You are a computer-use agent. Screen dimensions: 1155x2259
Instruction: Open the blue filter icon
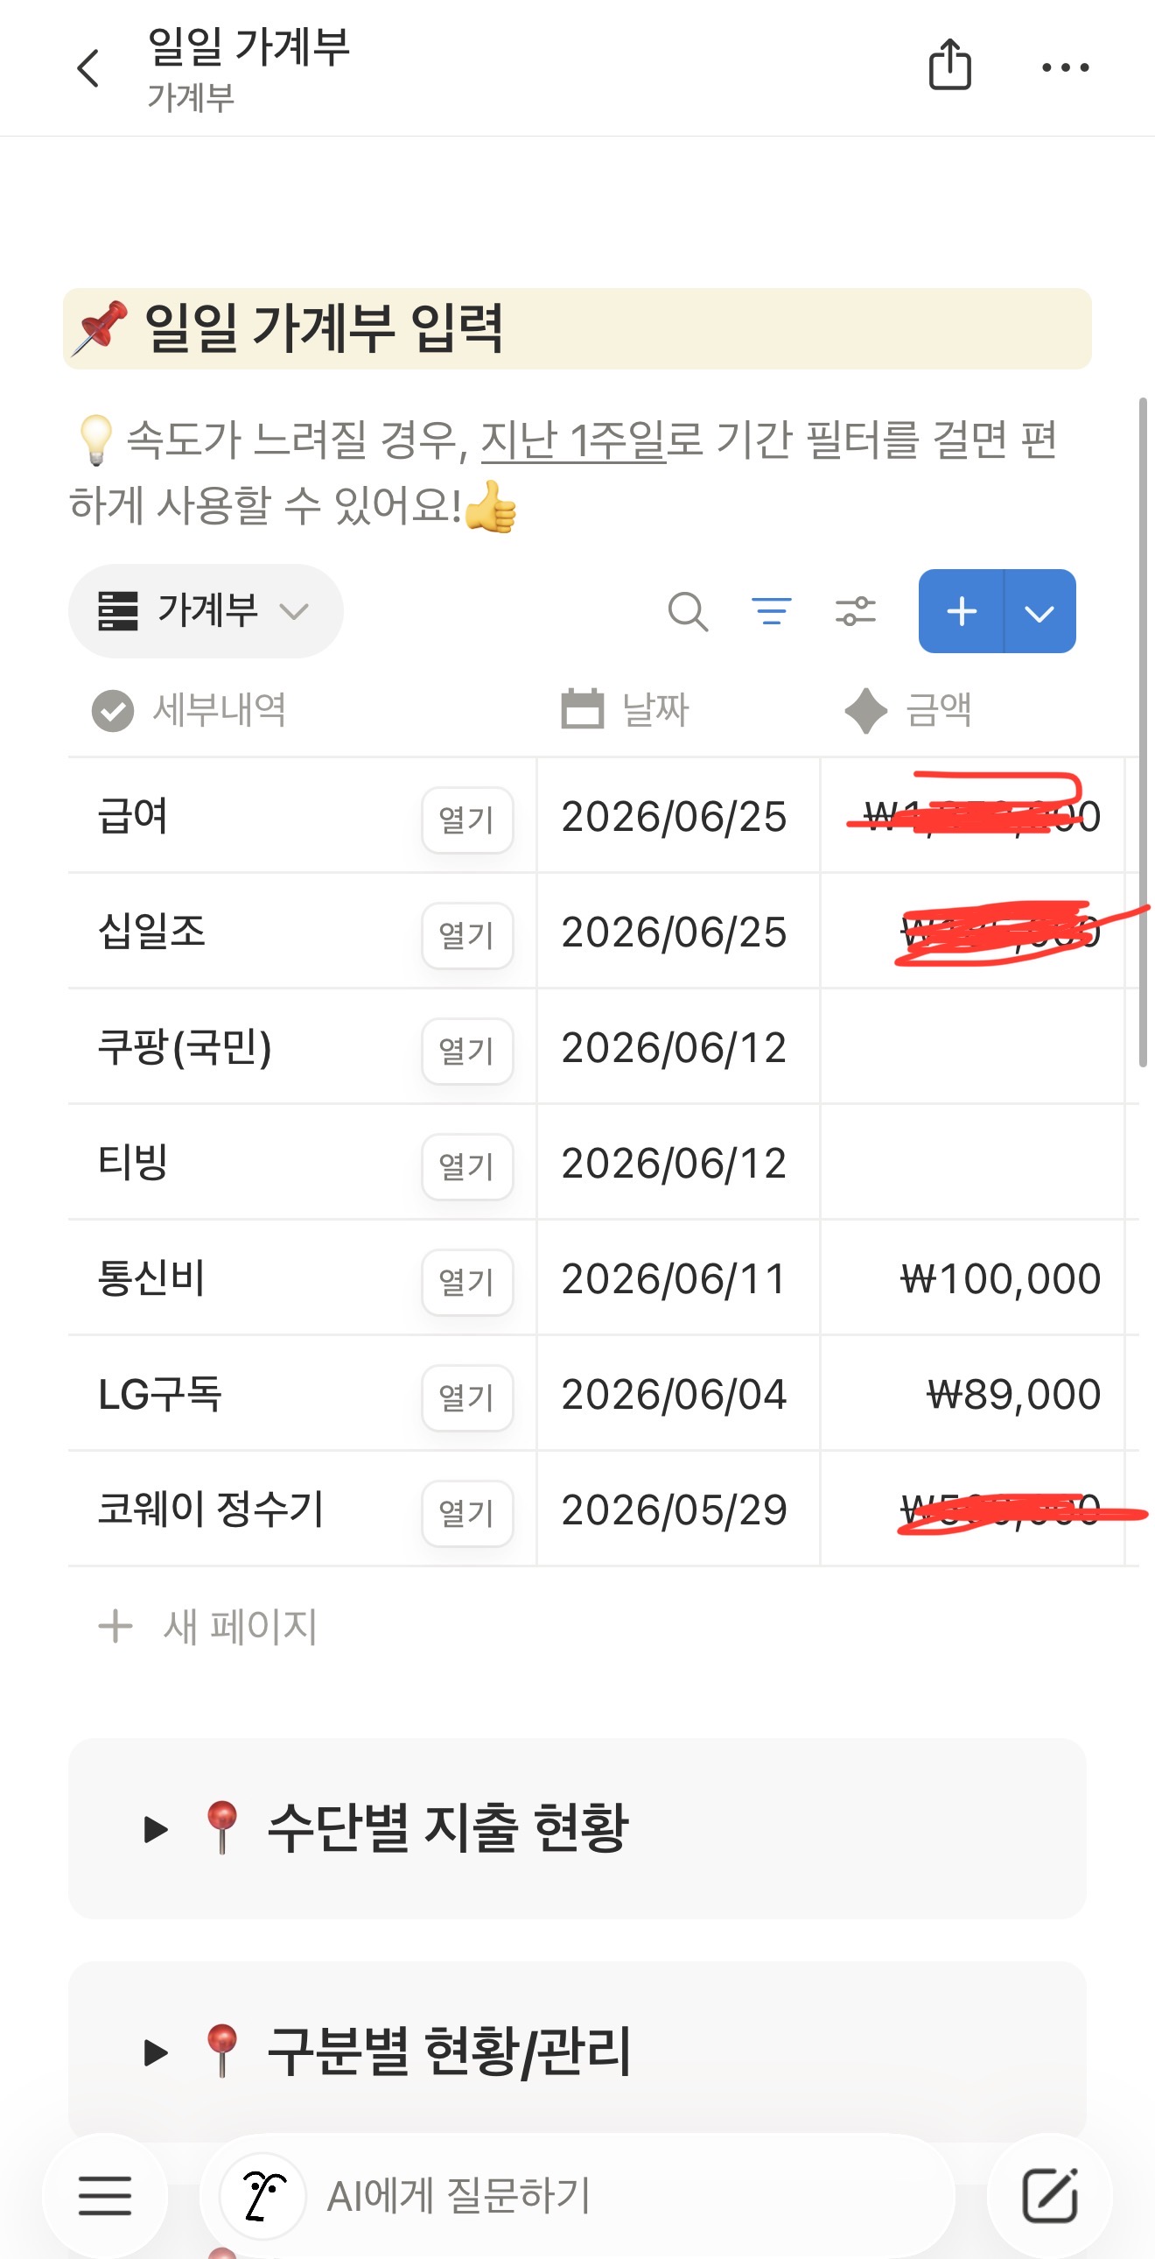click(x=771, y=611)
